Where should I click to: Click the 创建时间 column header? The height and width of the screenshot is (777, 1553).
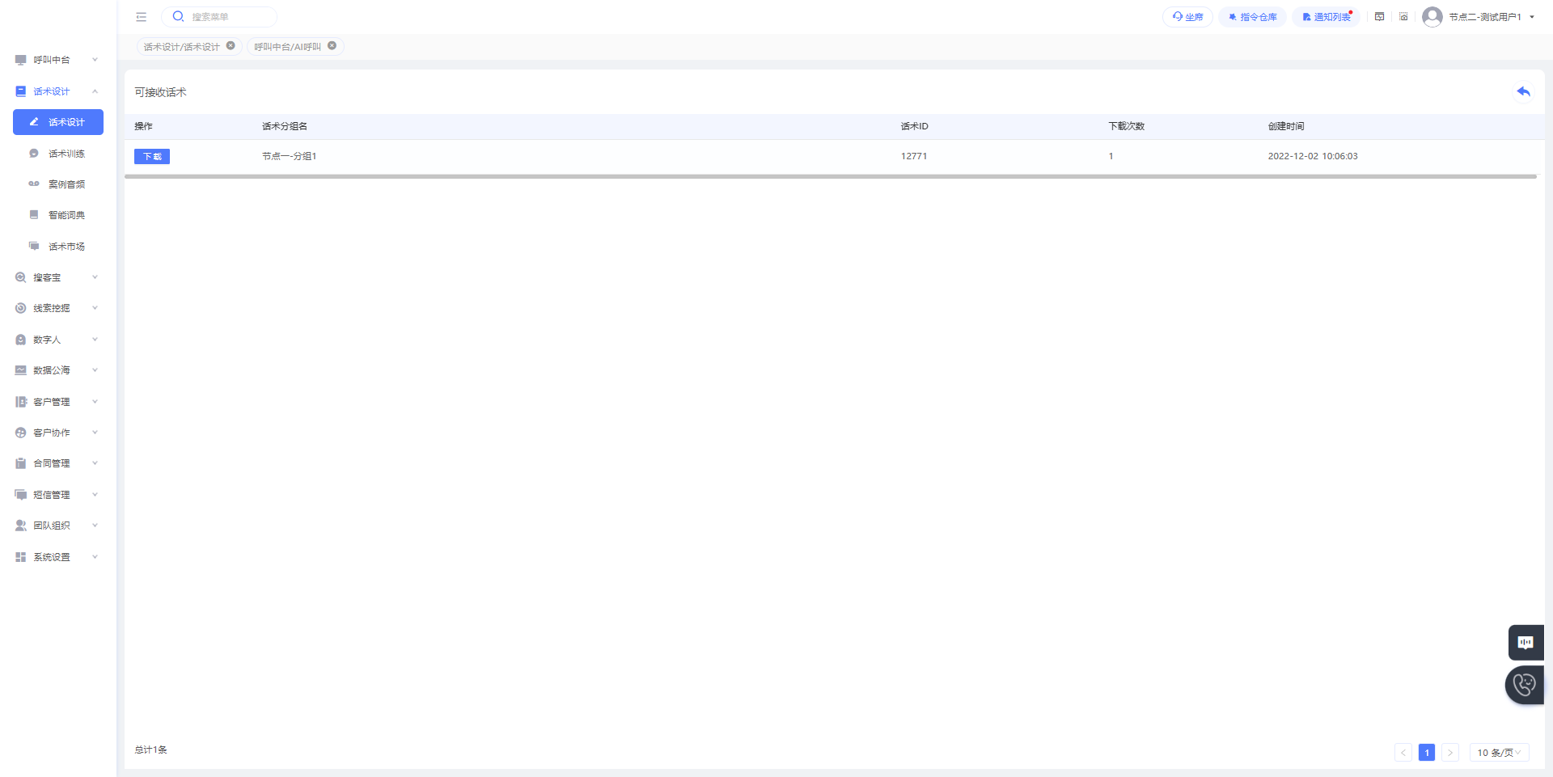[x=1286, y=126]
